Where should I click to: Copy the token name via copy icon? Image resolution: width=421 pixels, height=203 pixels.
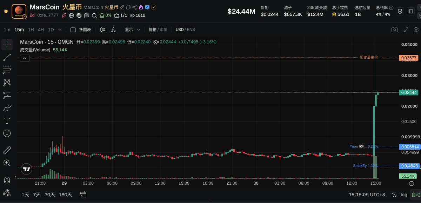click(x=128, y=7)
